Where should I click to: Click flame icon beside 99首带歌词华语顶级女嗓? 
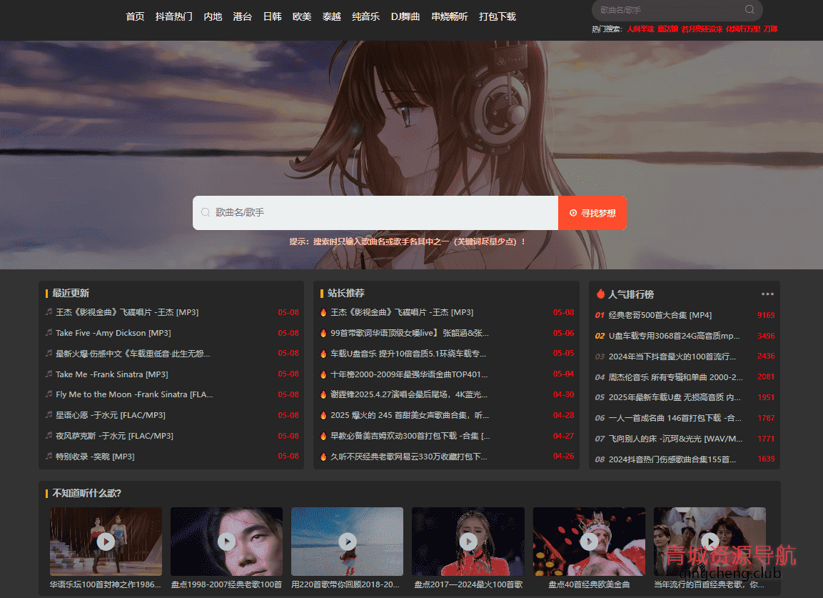(323, 333)
